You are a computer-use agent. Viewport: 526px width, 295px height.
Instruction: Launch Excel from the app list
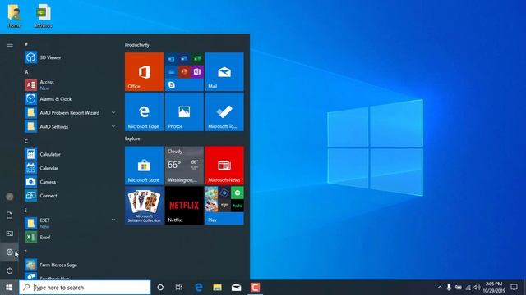(71, 237)
